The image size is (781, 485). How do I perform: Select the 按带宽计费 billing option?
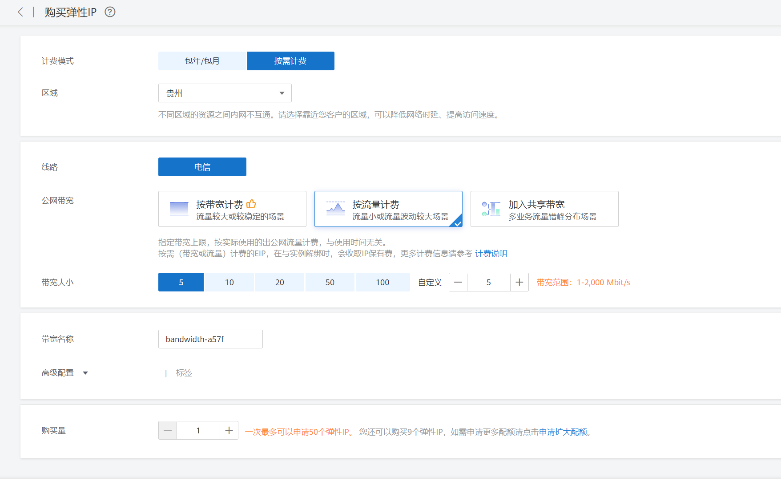tap(232, 209)
